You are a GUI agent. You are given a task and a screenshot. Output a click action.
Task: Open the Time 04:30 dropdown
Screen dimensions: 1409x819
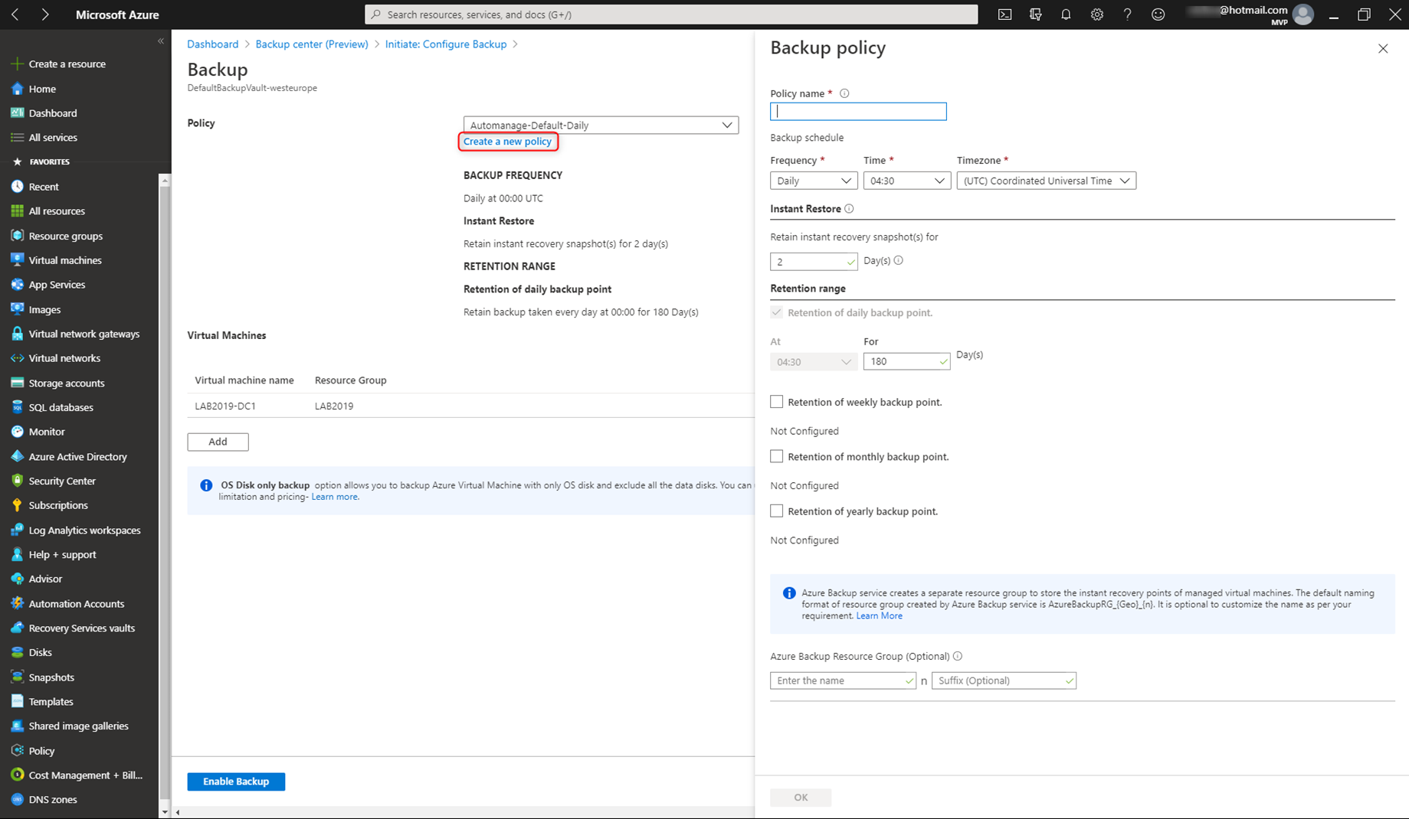[906, 181]
